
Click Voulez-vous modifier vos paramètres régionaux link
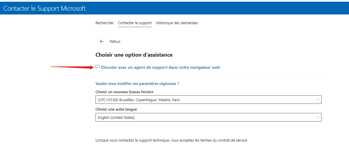tap(137, 84)
